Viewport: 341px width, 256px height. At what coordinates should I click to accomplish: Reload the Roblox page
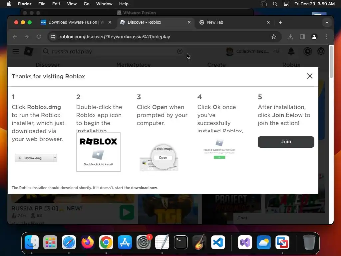(39, 37)
